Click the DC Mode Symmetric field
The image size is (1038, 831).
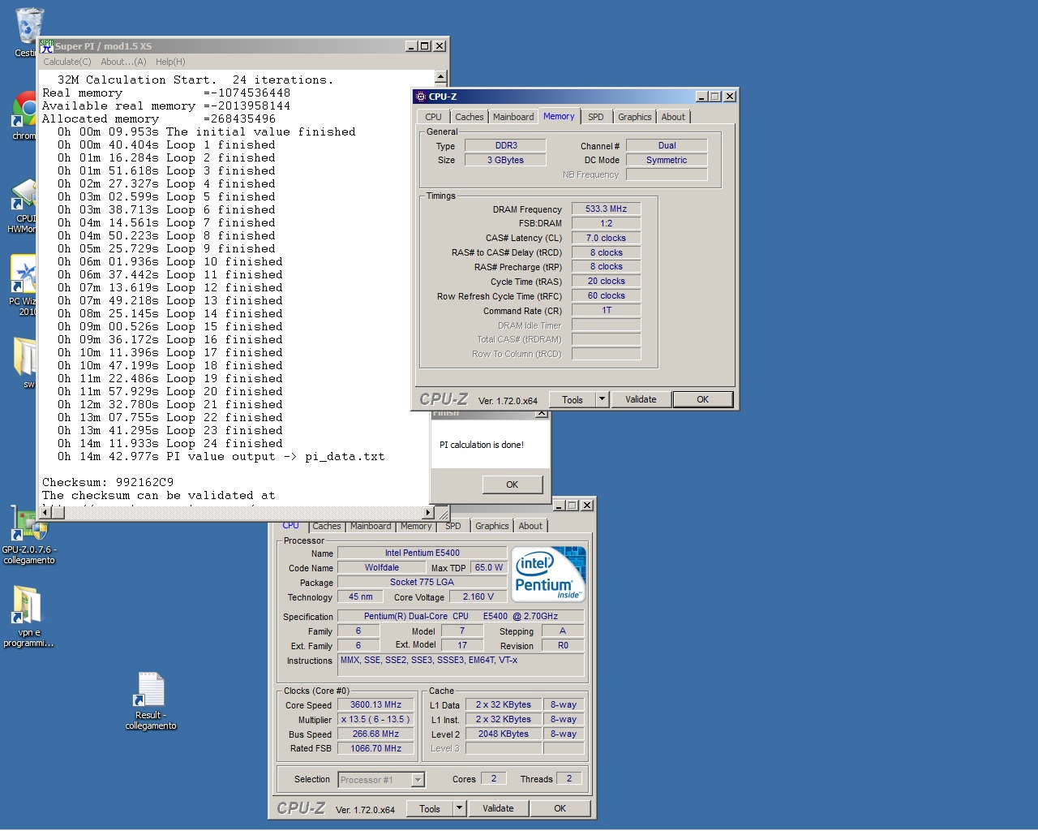point(667,160)
